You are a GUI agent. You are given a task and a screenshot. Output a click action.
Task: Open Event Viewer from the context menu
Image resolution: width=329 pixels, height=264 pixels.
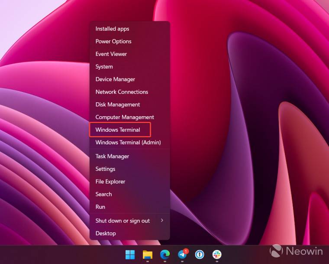click(111, 54)
